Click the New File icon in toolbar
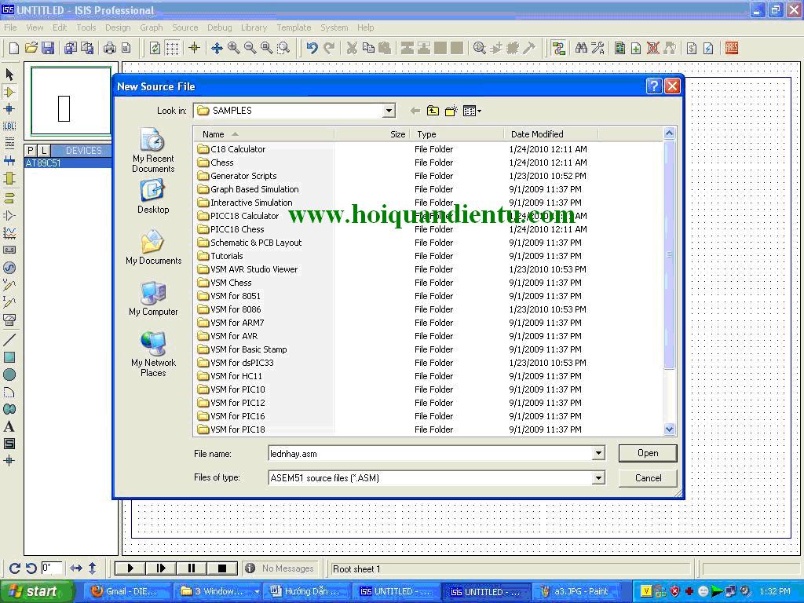The width and height of the screenshot is (804, 603). [14, 48]
